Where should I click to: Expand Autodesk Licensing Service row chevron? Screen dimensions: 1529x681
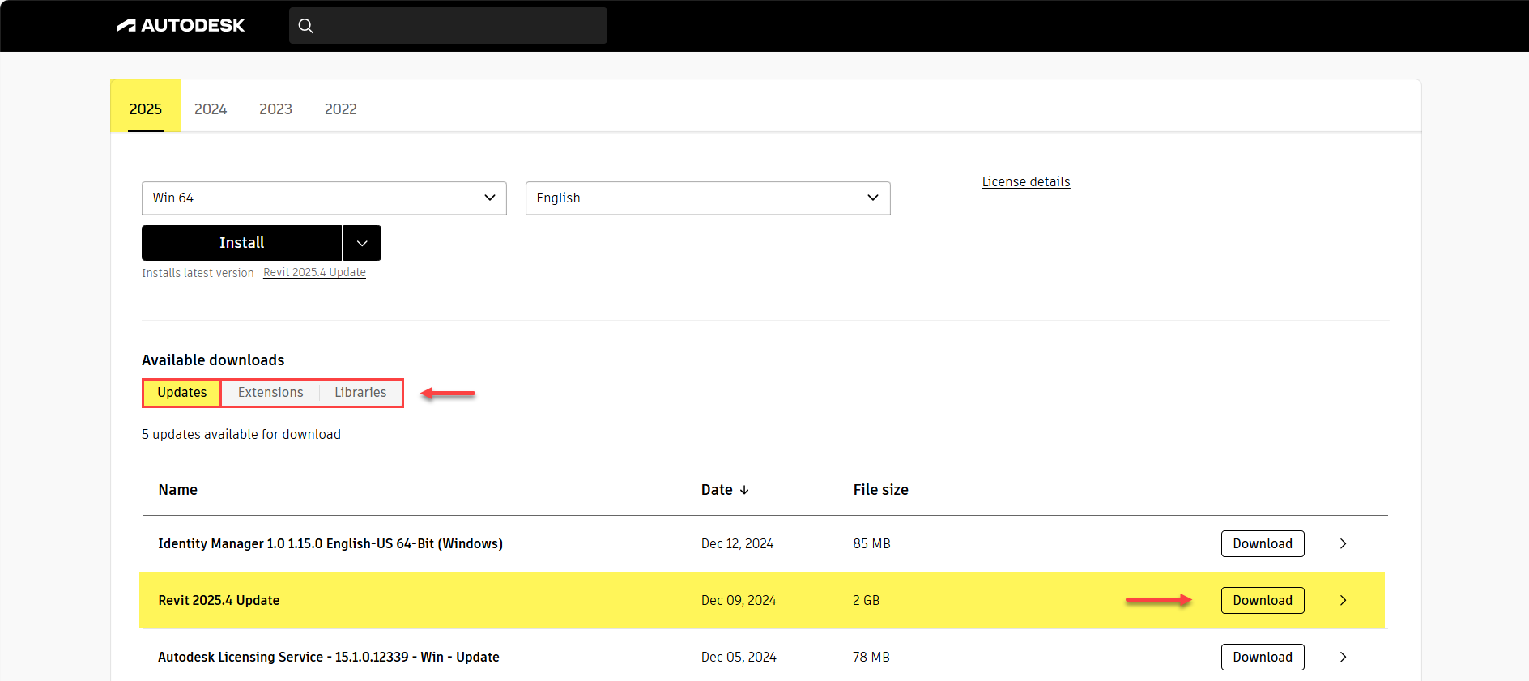pyautogui.click(x=1343, y=658)
